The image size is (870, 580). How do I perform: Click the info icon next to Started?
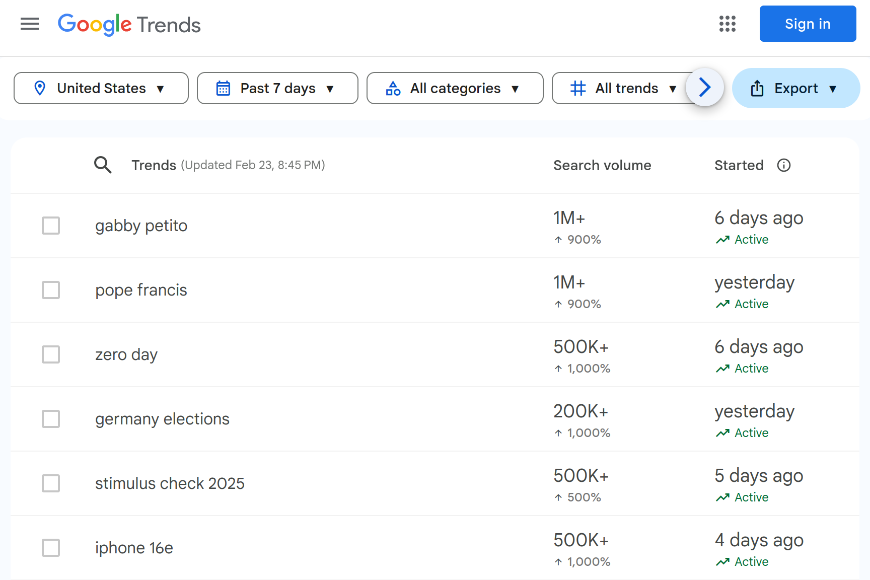(x=783, y=165)
